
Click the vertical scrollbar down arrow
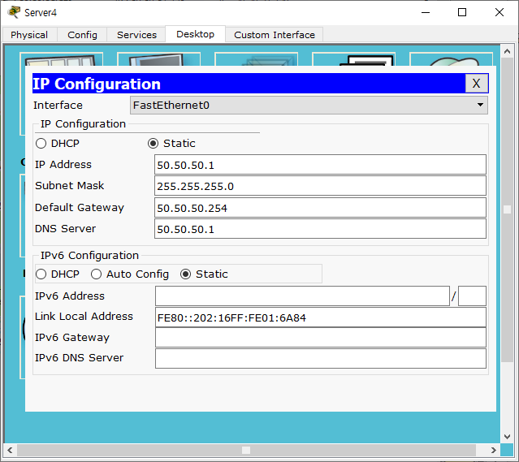(x=507, y=437)
